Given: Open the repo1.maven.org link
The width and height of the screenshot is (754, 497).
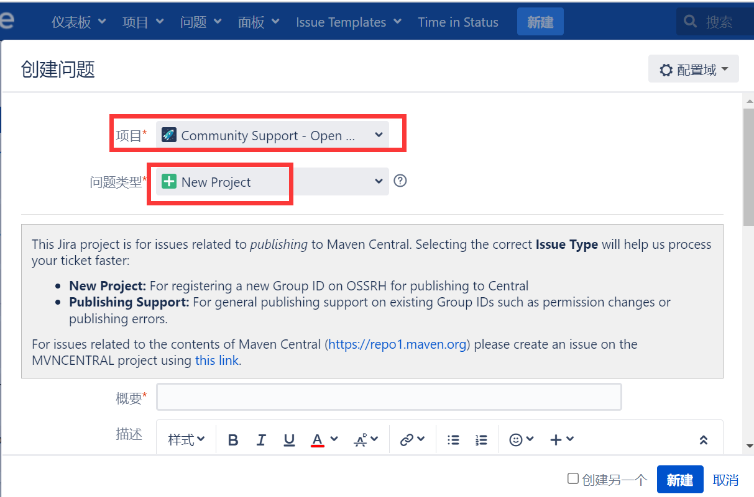Looking at the screenshot, I should (398, 344).
